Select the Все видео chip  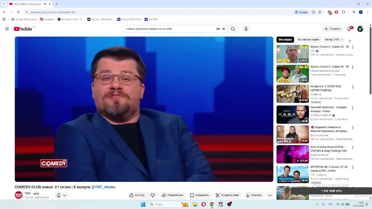[285, 39]
